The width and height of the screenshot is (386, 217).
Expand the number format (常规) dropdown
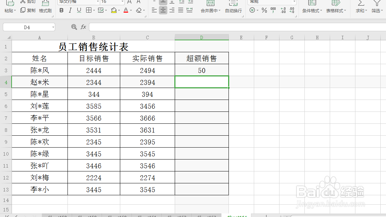[x=294, y=2]
